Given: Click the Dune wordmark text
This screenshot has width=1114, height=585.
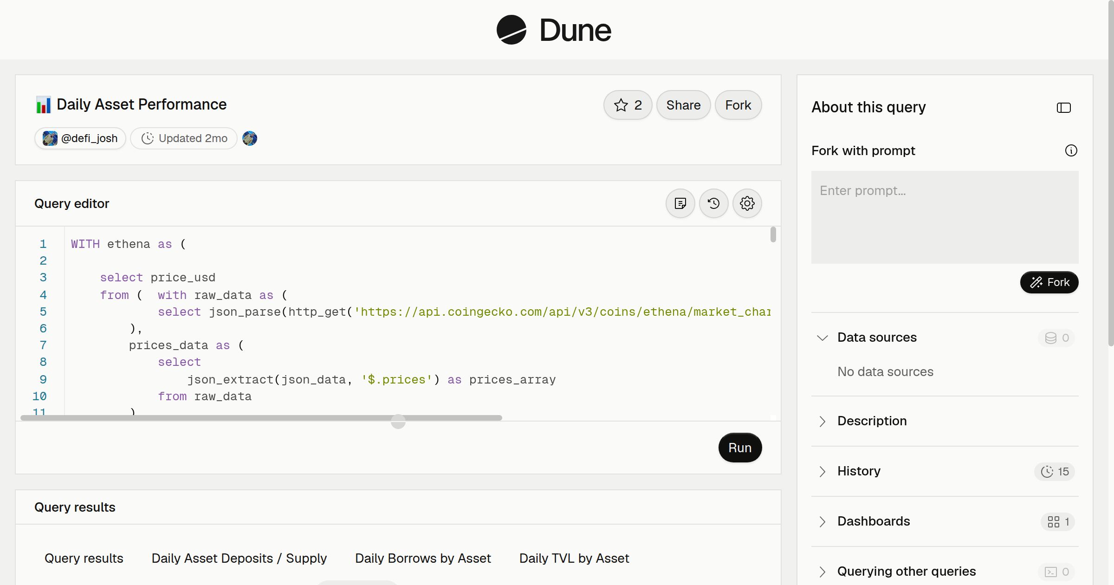Looking at the screenshot, I should (x=575, y=30).
